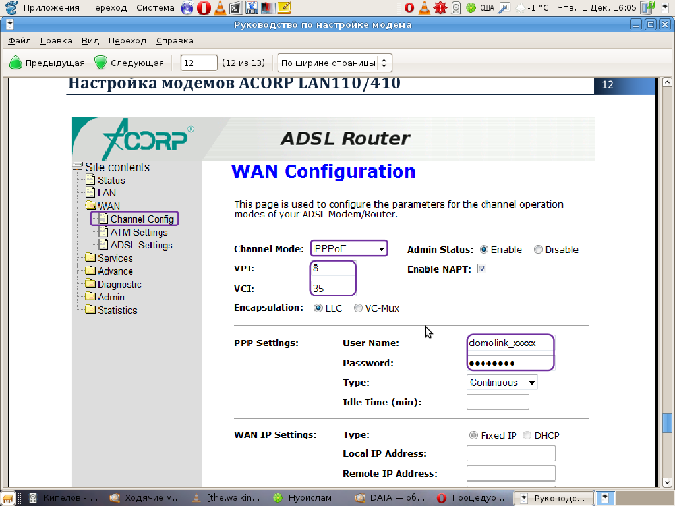675x506 pixels.
Task: Click the red alert tray icon
Action: (440, 8)
